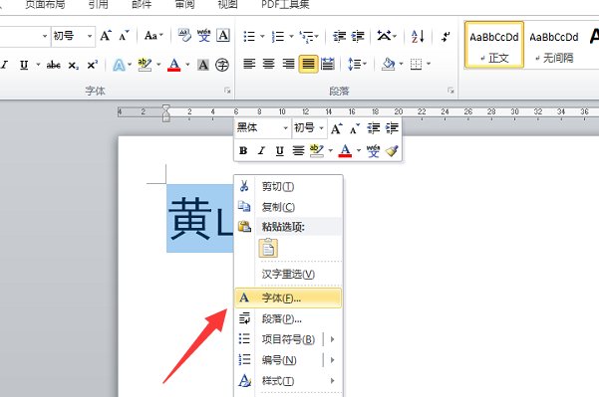Click Bold in the mini toolbar
Viewport: 599px width, 397px height.
pyautogui.click(x=243, y=151)
